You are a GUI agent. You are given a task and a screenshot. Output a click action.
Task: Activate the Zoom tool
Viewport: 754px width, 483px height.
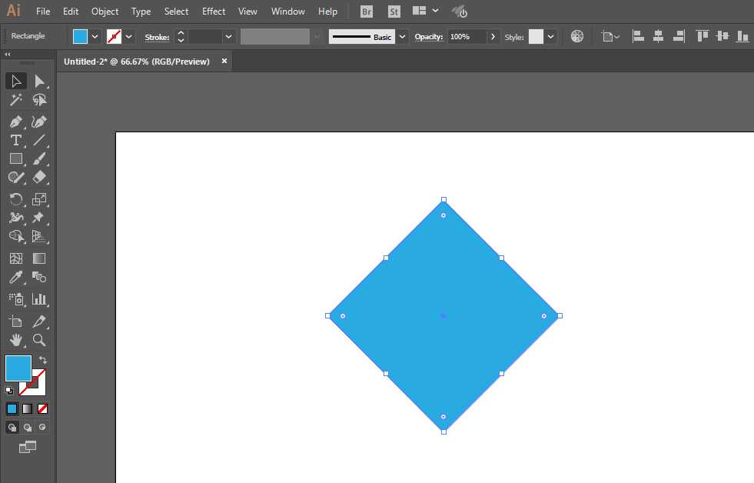[39, 340]
